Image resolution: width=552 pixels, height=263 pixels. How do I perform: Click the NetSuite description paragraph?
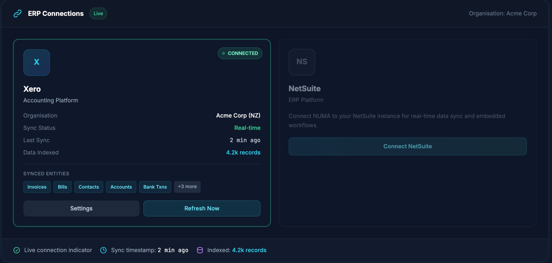click(397, 121)
